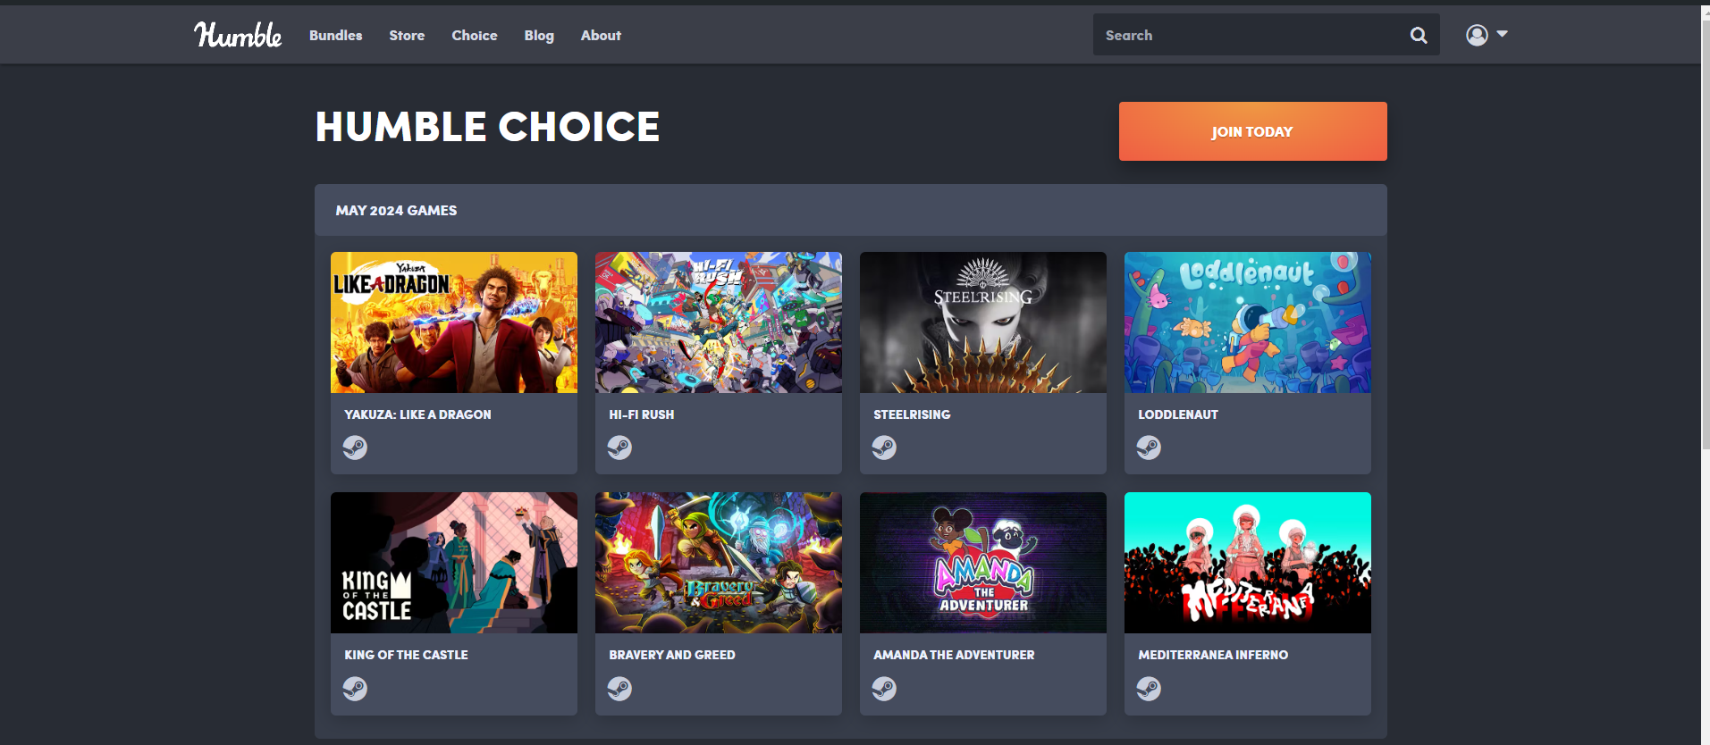Click Steam icon under Amanda the Adventurer
This screenshot has height=745, width=1710.
click(x=884, y=689)
